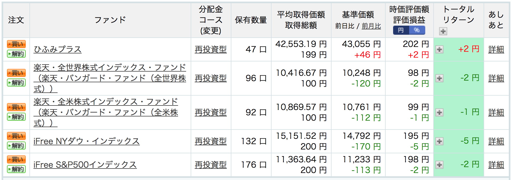Viewport: 512px width, 180px height.
Task: Click 買い button for 楽天・全米株式インデックス・ファンド
Action: pos(16,107)
